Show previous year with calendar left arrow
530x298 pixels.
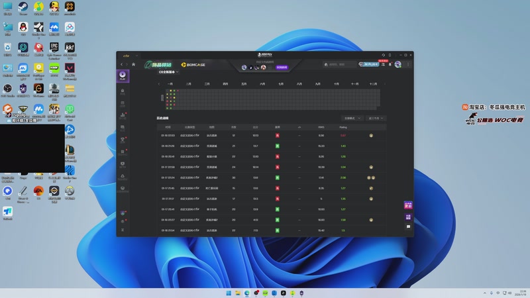(x=159, y=84)
